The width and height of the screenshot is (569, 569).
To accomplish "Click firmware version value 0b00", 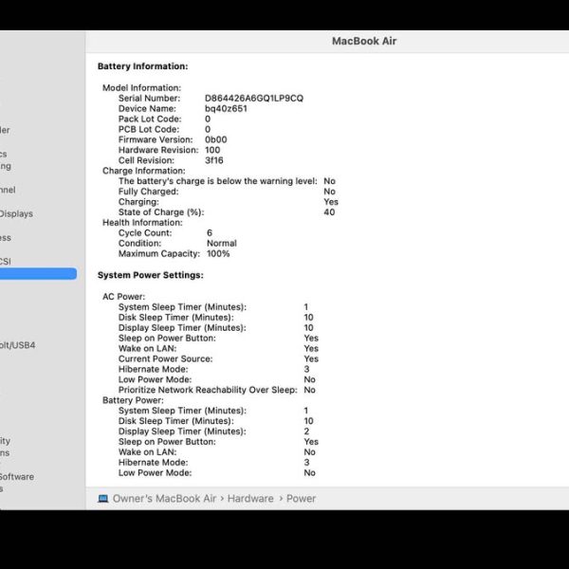I will (x=216, y=139).
